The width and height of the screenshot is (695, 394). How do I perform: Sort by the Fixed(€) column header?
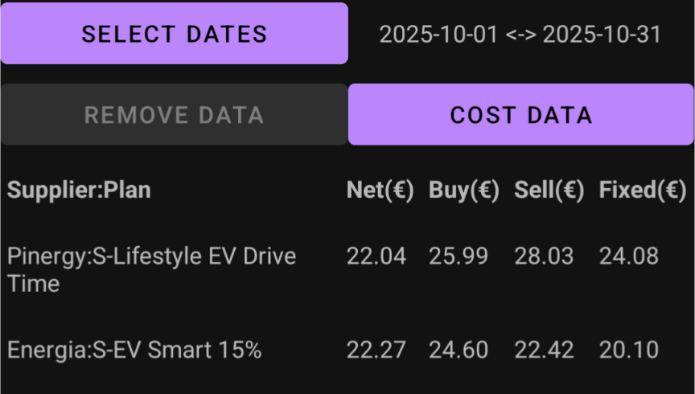643,190
